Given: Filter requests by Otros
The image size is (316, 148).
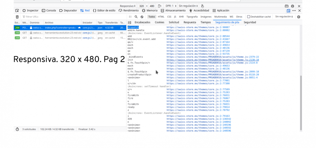Looking at the screenshot, I should coord(239,17).
